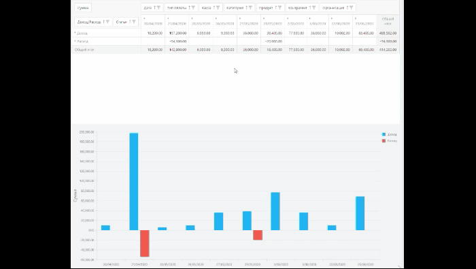Viewport: 476px width, 269px height.
Task: Toggle the sort arrow on the Дата field
Action: click(154, 7)
